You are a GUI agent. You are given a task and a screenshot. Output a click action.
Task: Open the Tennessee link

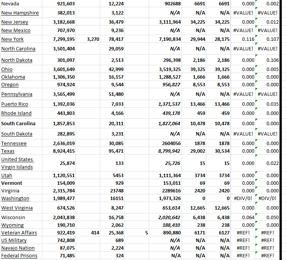click(x=14, y=143)
